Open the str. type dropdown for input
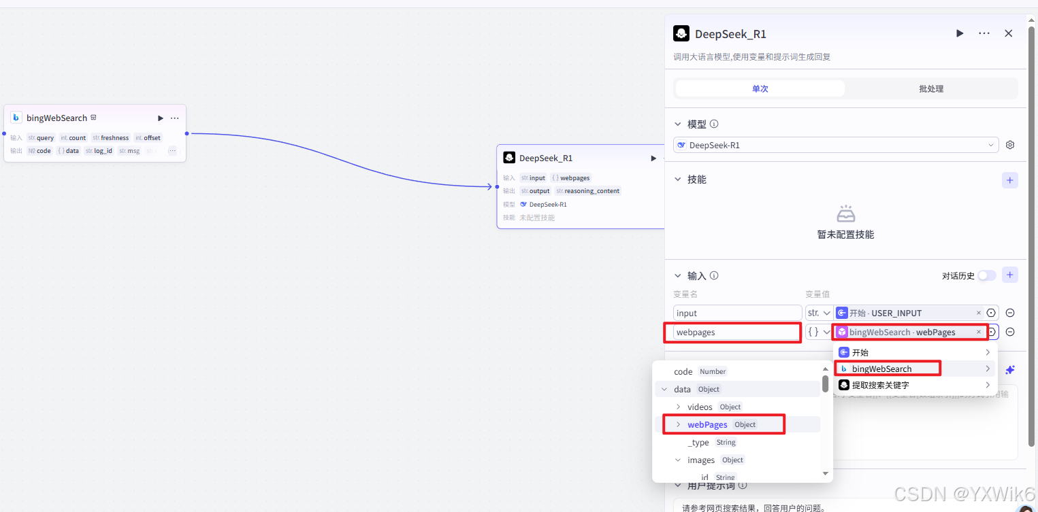 pyautogui.click(x=819, y=313)
